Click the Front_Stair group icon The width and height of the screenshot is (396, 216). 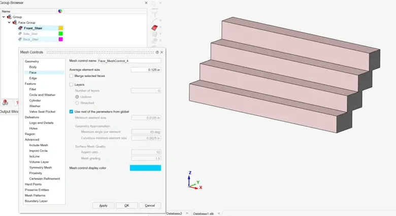(20, 28)
